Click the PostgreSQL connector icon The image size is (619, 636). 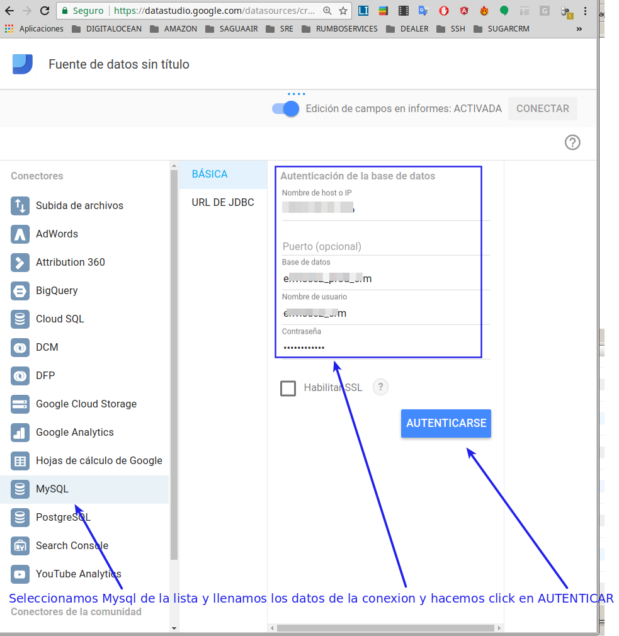(20, 518)
